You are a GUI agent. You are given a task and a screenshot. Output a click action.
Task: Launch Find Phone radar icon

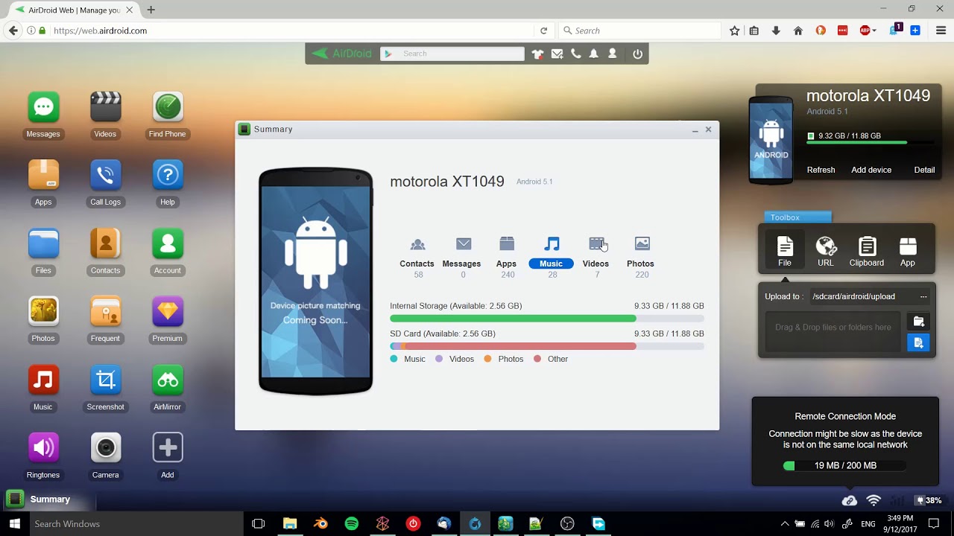(167, 107)
